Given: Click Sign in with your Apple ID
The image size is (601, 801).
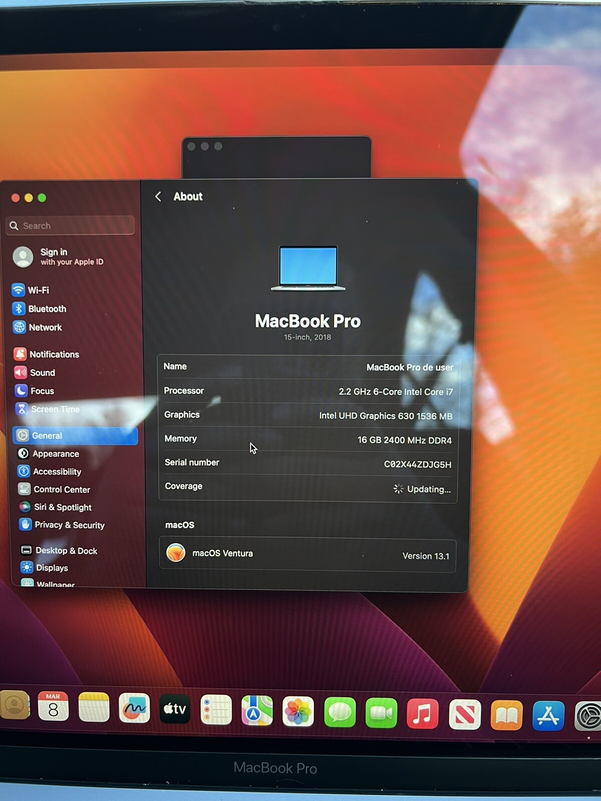Looking at the screenshot, I should (59, 257).
